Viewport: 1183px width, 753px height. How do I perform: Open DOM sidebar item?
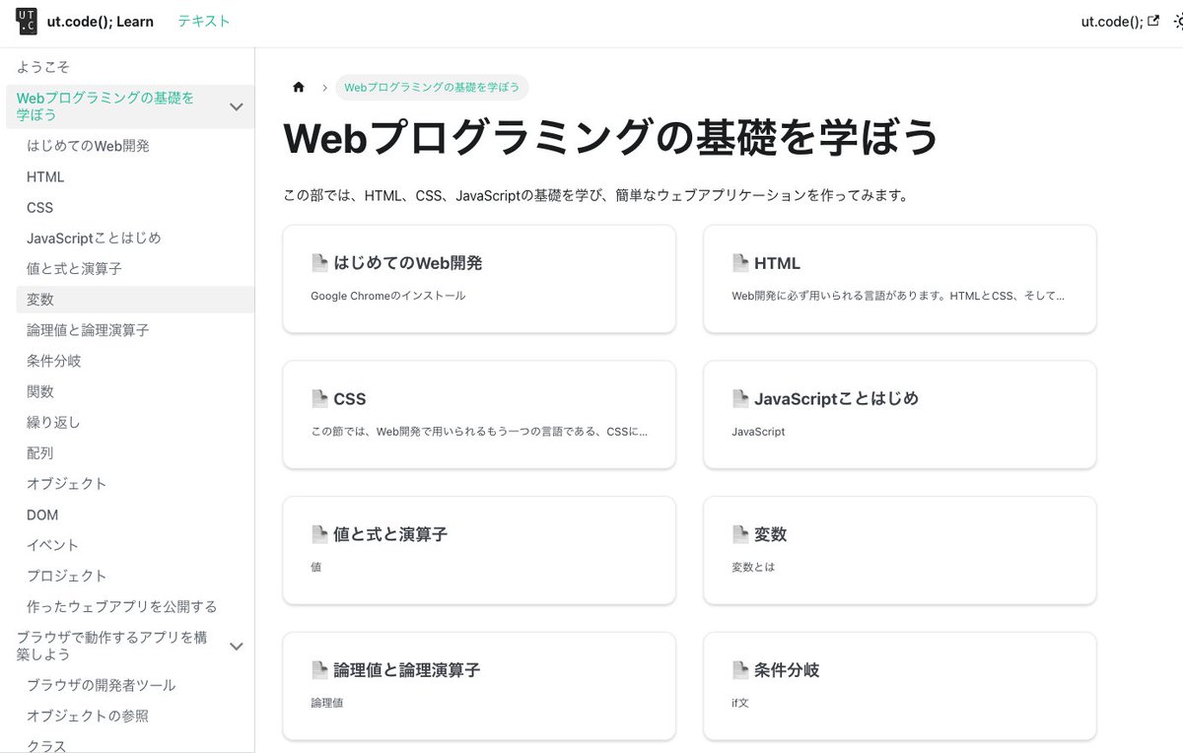(x=42, y=515)
